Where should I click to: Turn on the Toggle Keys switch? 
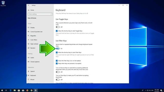point(58,27)
